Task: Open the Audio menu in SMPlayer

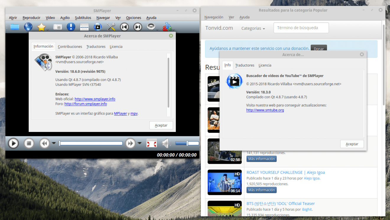Action: click(x=65, y=18)
